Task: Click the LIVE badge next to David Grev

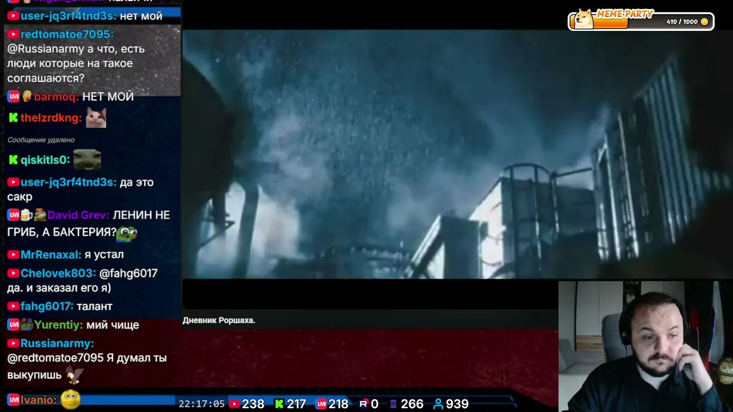Action: point(14,215)
